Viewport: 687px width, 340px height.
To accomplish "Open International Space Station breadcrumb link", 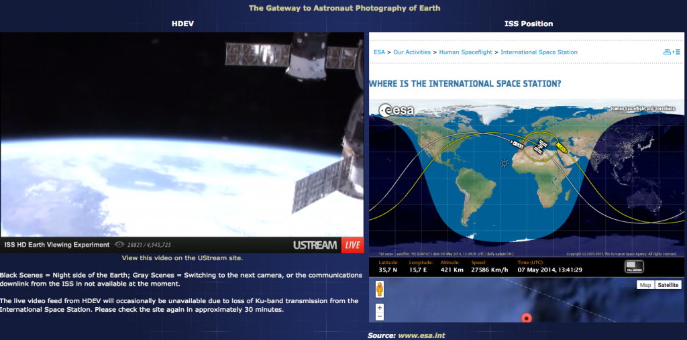I will (539, 52).
